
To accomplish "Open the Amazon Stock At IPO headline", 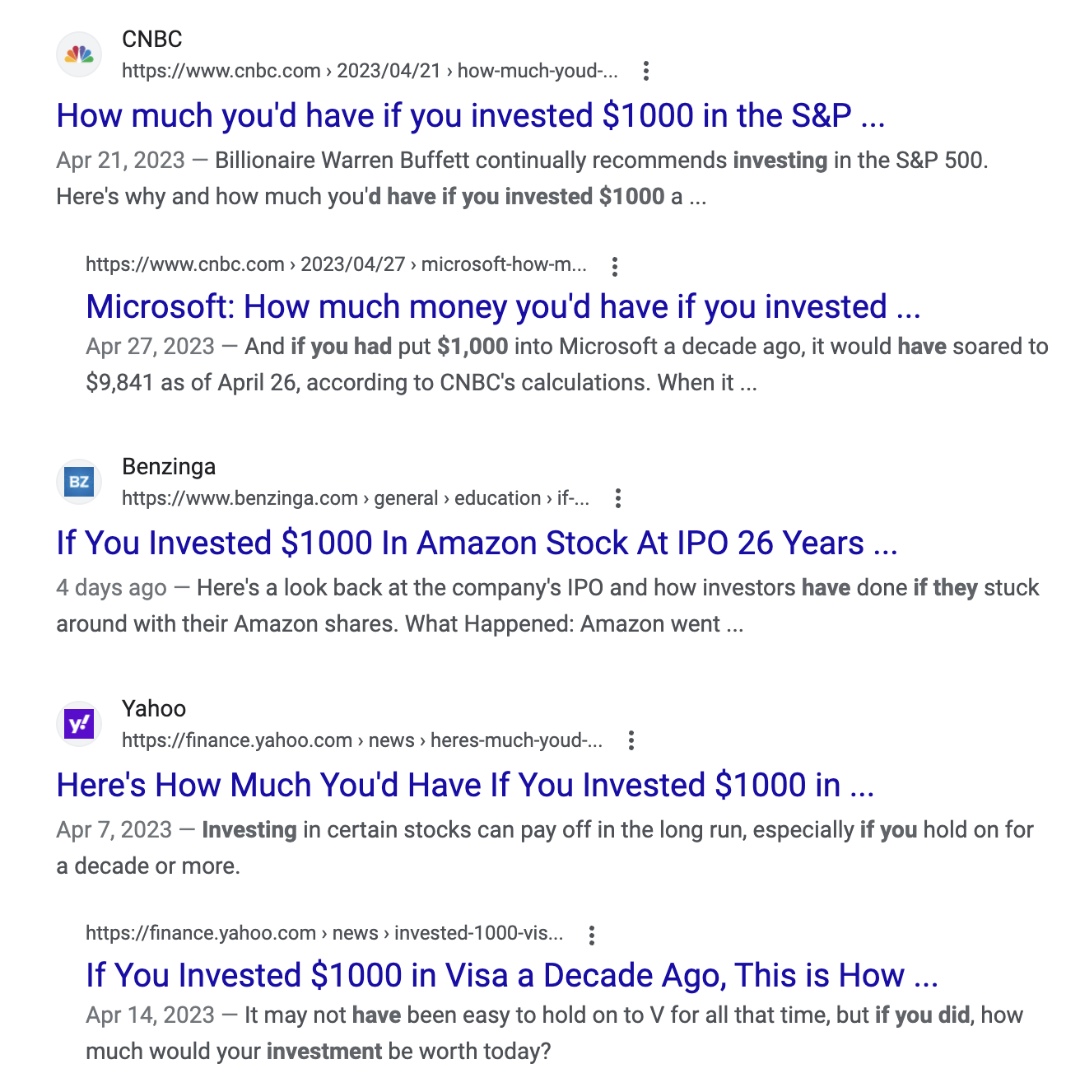I will click(477, 544).
